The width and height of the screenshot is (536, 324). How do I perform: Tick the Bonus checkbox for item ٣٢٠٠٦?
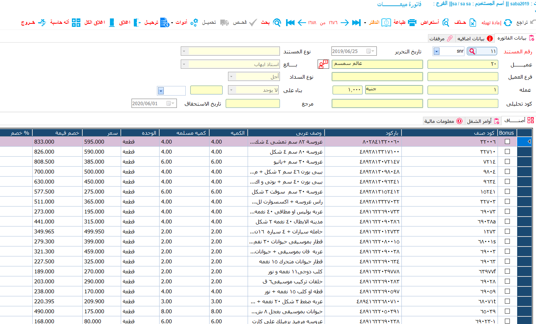point(508,142)
